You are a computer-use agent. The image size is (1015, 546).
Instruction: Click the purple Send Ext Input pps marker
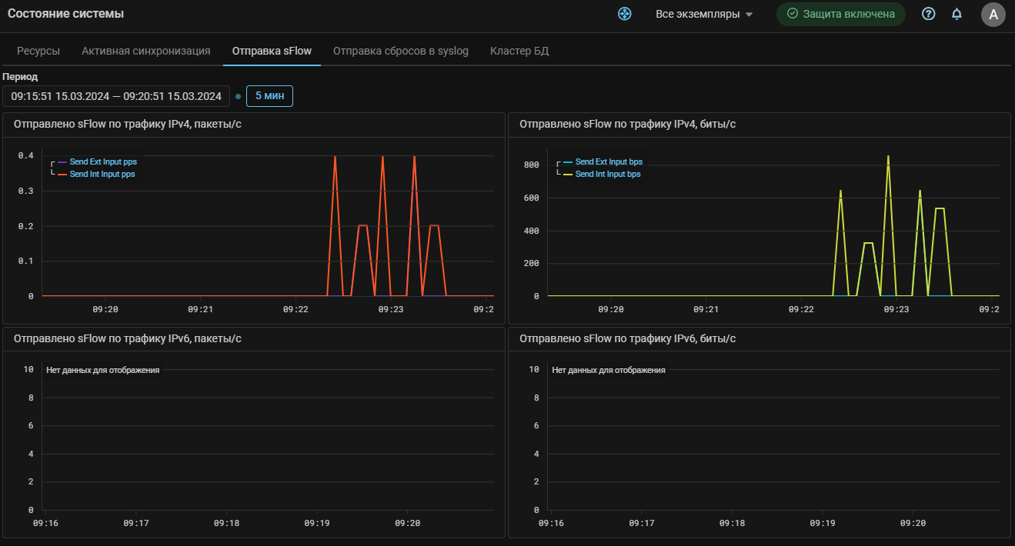point(62,162)
